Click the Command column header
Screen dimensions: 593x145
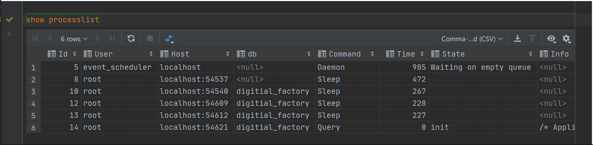pos(345,54)
